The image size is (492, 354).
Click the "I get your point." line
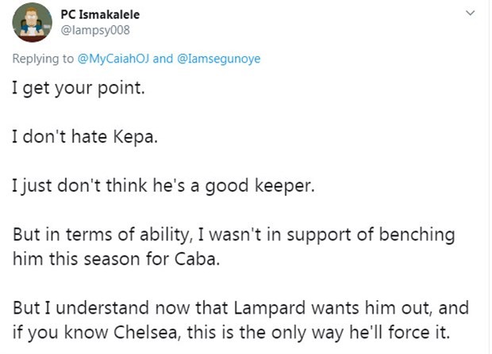[x=79, y=88]
